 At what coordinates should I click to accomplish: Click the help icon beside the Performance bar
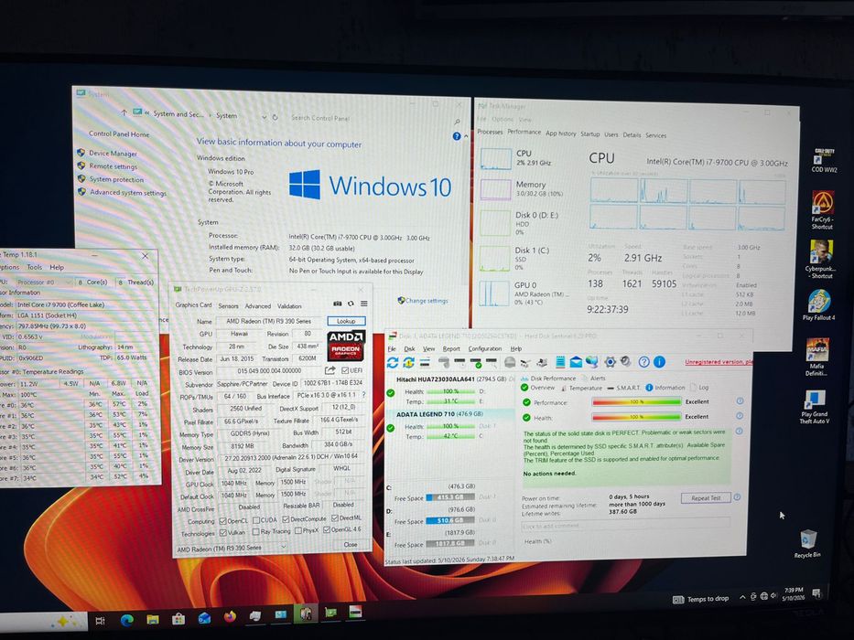740,401
